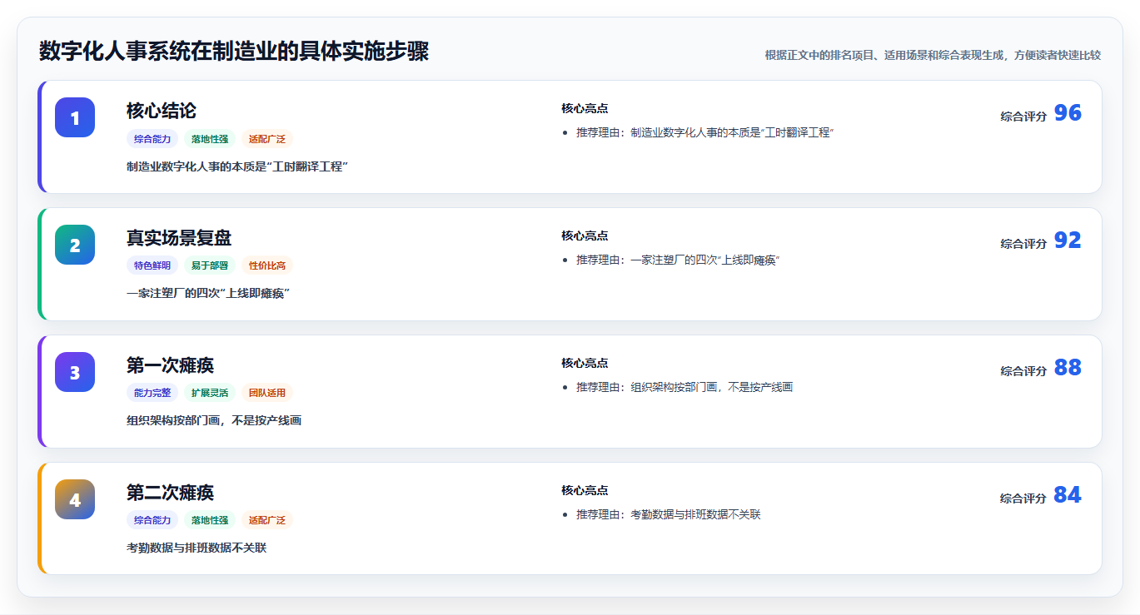Choose the 团队适用 tag
Viewport: 1140px width, 615px height.
267,393
